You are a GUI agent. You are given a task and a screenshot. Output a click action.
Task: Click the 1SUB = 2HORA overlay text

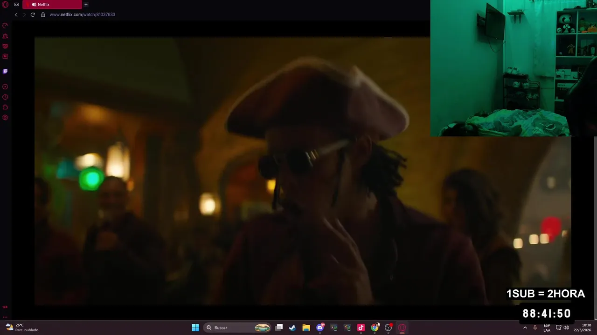[x=545, y=294]
